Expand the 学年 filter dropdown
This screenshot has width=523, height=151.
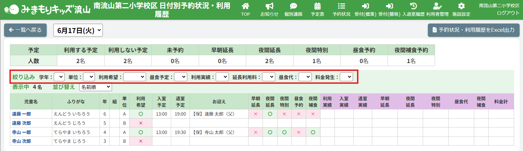pos(59,77)
